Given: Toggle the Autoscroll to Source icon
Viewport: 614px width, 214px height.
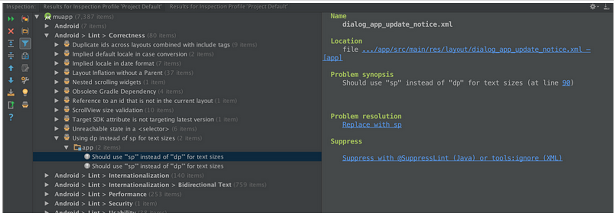Looking at the screenshot, I should 25,56.
